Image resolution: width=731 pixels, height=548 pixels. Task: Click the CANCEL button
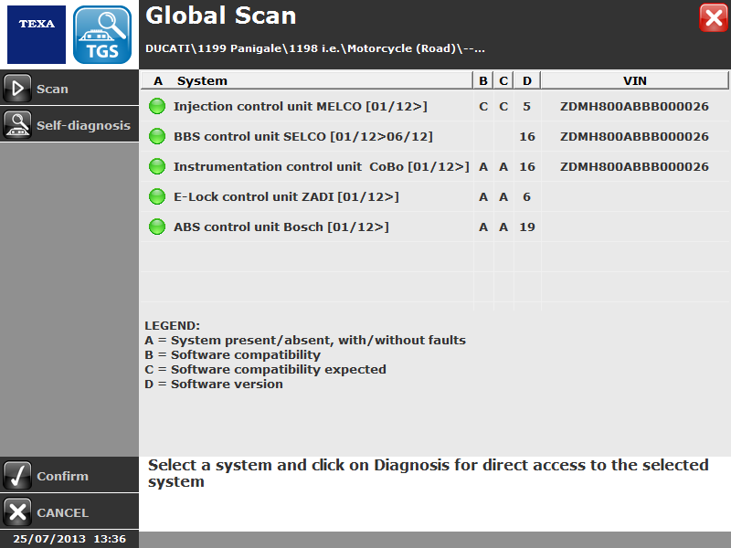69,511
